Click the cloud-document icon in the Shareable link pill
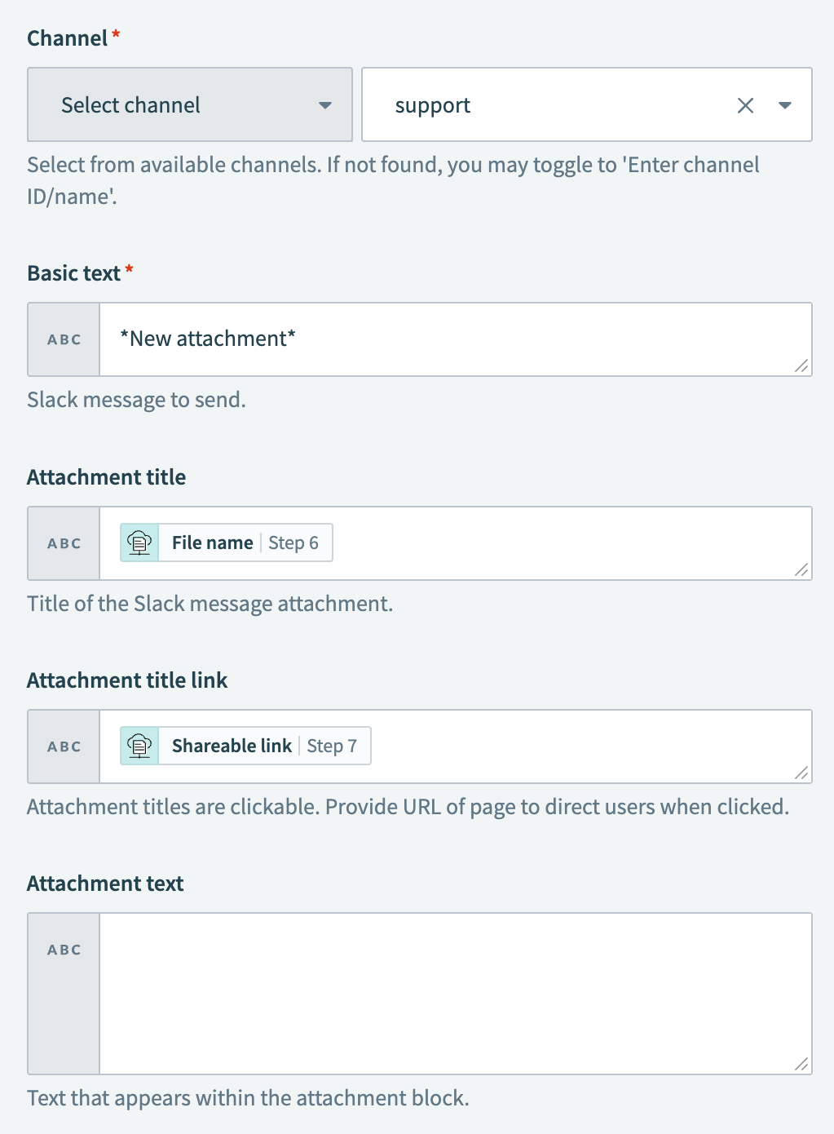Screen dimensions: 834x1134 pyautogui.click(x=139, y=745)
